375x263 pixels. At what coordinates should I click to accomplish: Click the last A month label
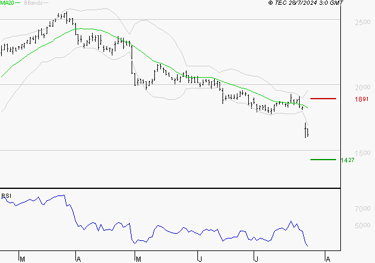point(328,259)
